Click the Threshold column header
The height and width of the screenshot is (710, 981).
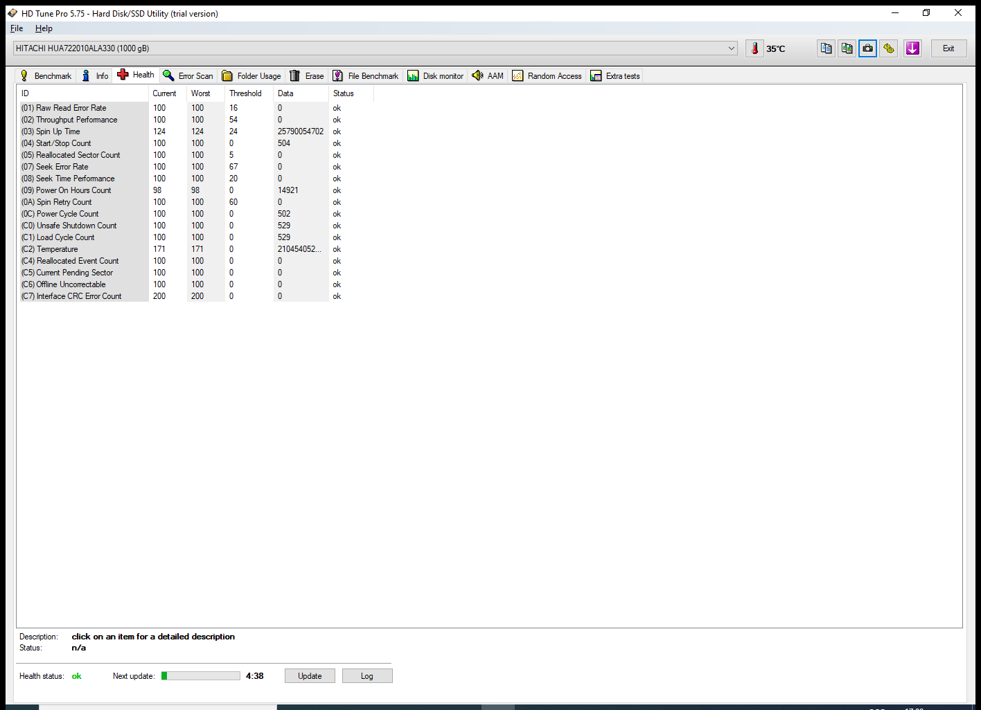(249, 93)
